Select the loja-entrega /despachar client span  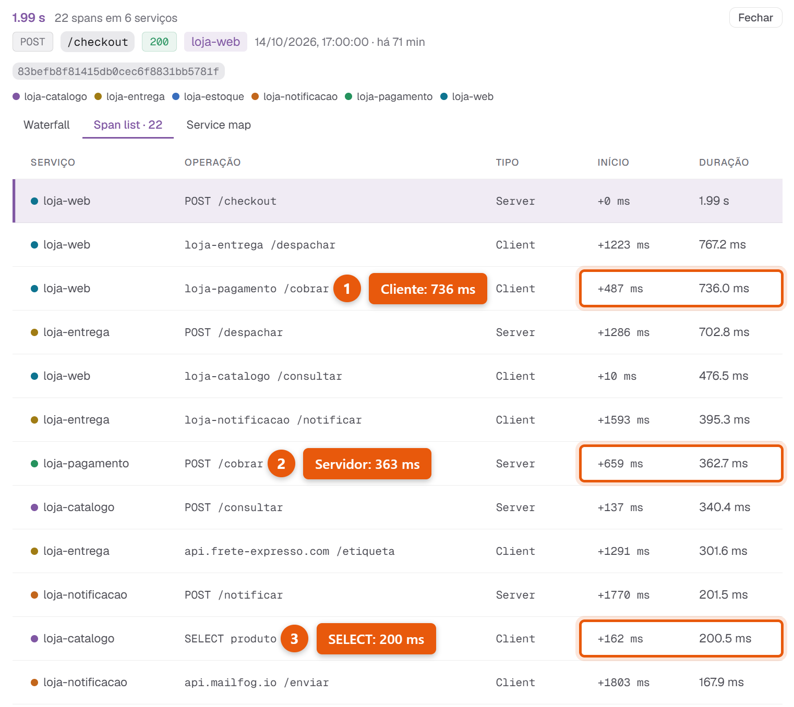[398, 245]
